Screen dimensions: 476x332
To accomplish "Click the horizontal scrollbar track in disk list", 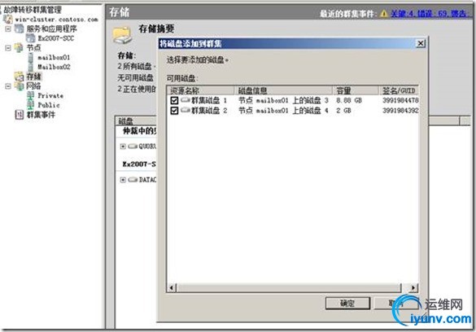I will click(289, 287).
